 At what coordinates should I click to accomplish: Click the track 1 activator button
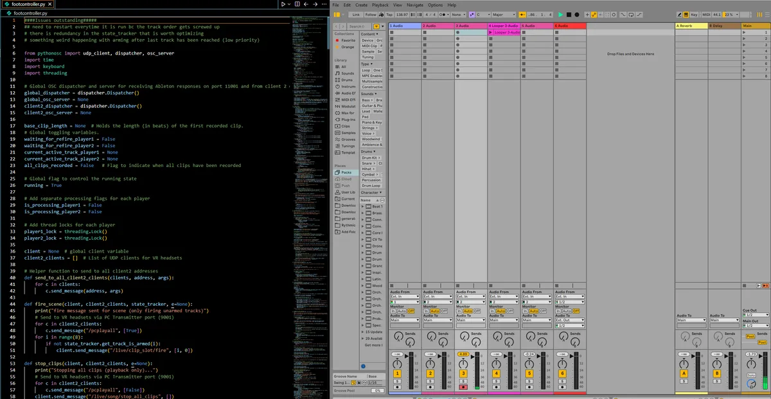click(397, 373)
